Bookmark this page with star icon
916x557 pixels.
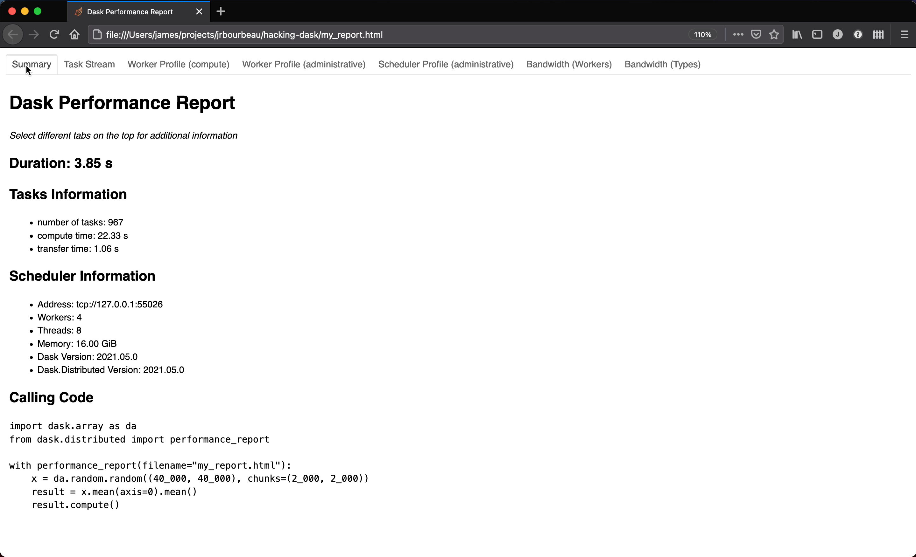pos(774,35)
